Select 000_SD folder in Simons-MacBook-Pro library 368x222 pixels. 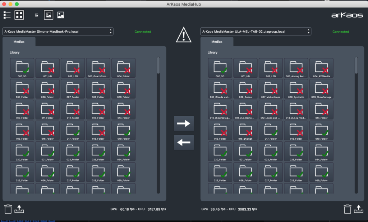22,68
